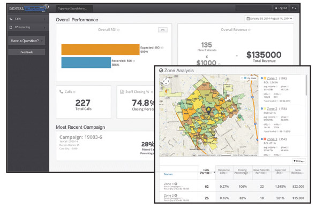Open the Zone 1 link in legend
Viewport: 315px width, 209px height.
(272, 79)
